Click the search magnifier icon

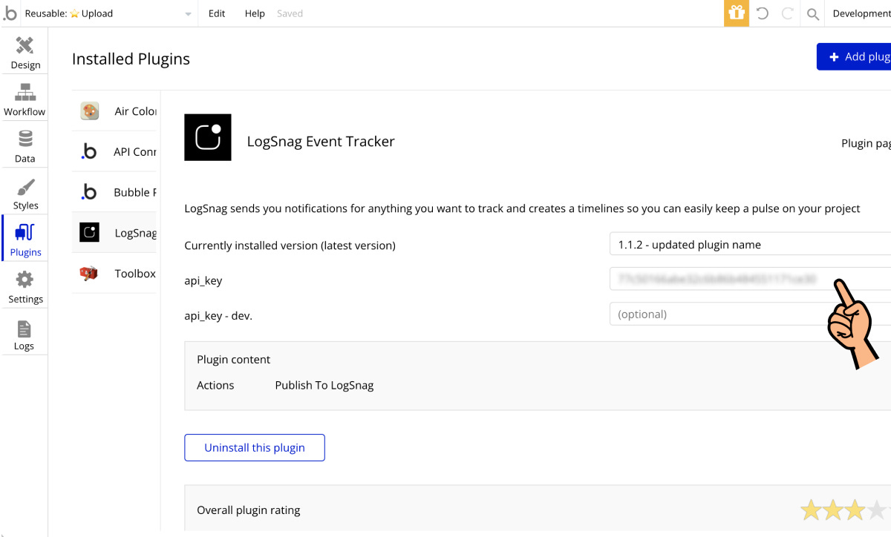click(x=813, y=13)
